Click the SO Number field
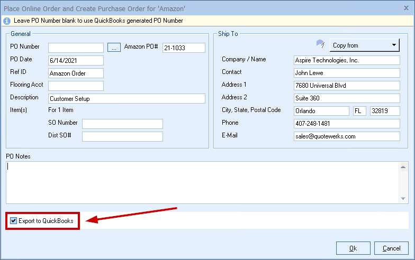Image resolution: width=415 pixels, height=260 pixels. [x=122, y=124]
